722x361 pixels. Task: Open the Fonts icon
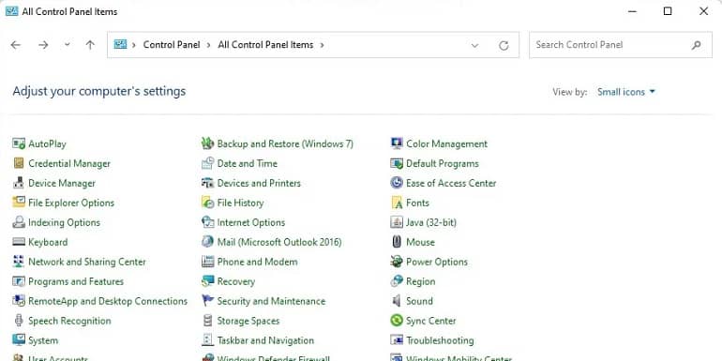point(397,203)
